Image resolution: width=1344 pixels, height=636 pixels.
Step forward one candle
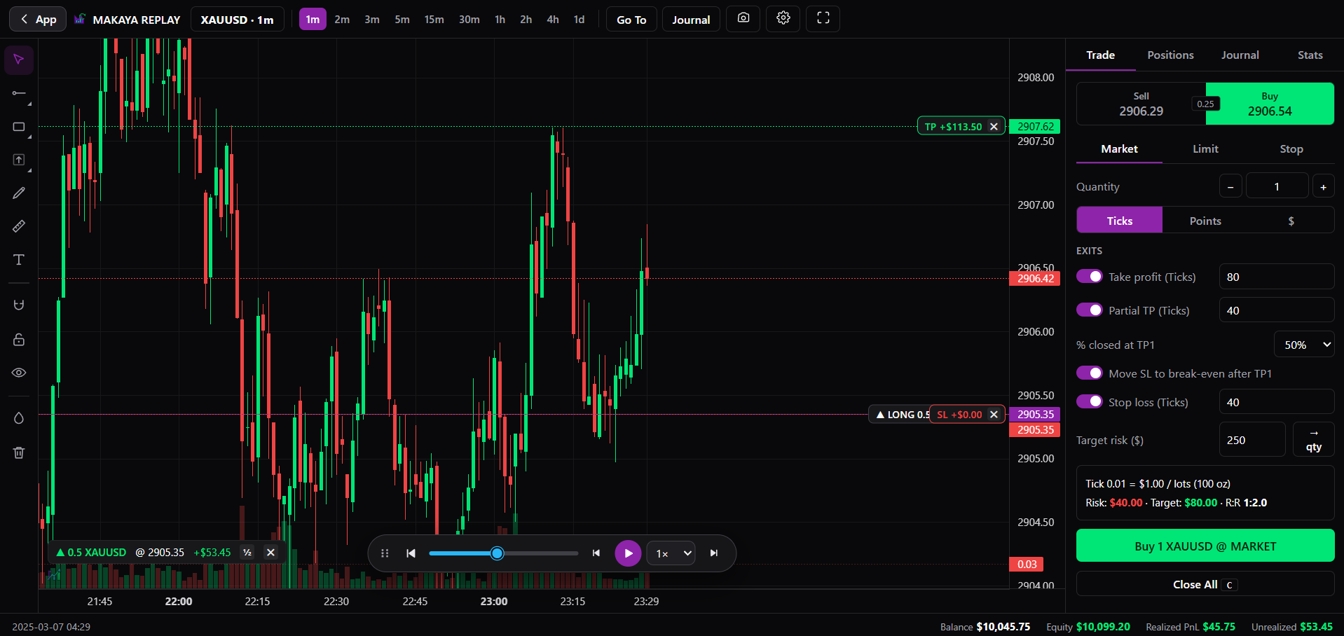click(714, 553)
